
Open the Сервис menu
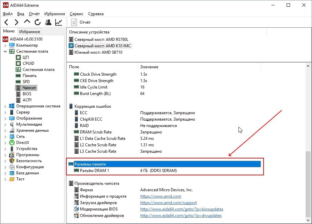77,14
